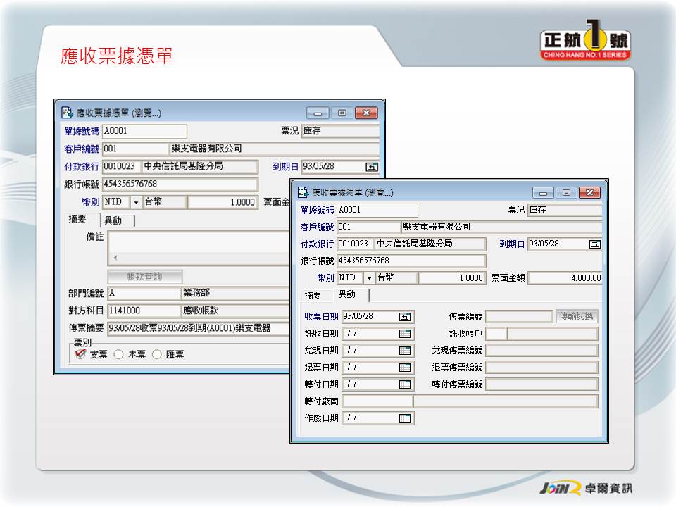Screen dimensions: 676x507
Task: Click the 票面金額 field showing 4,000.00
Action: pyautogui.click(x=565, y=278)
